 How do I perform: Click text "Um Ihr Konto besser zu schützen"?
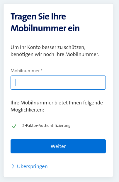[47, 47]
